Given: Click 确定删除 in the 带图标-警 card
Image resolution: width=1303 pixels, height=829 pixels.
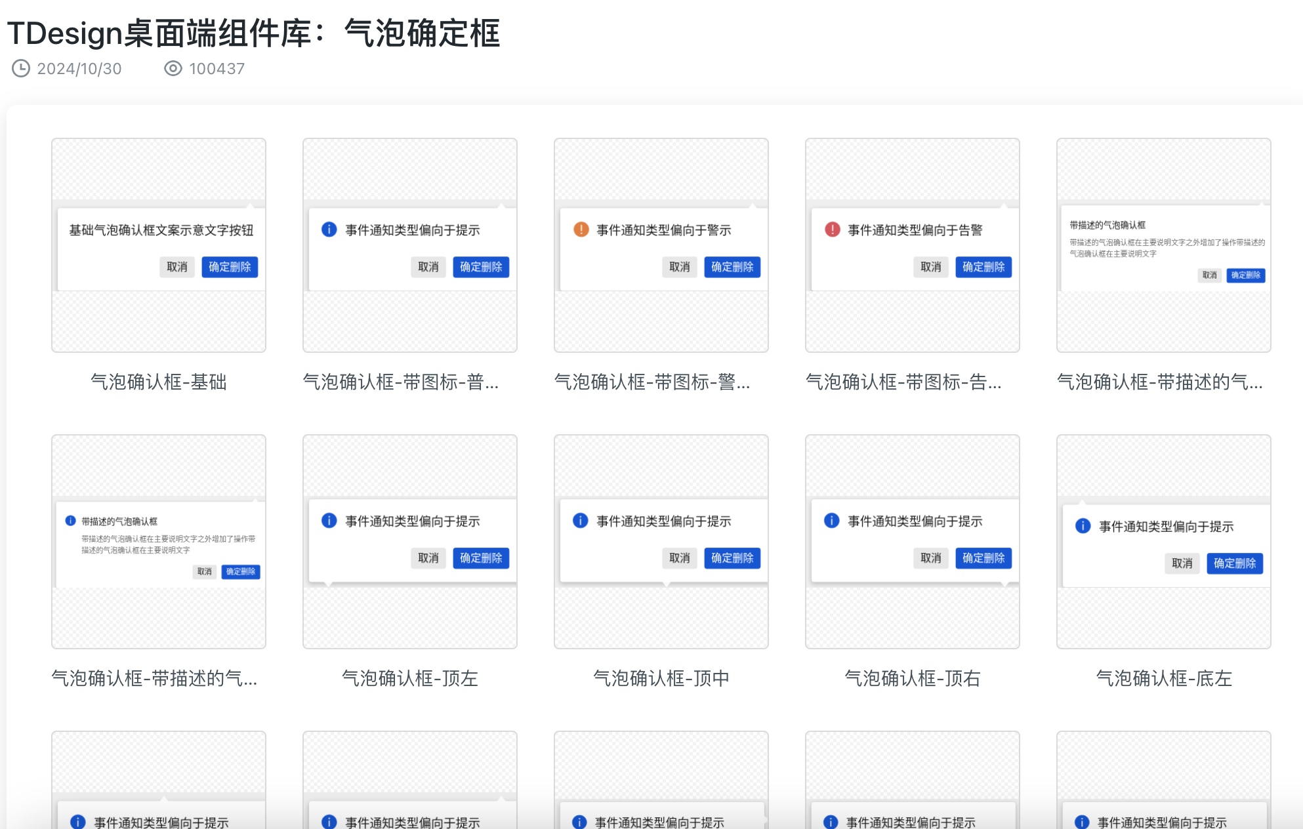Looking at the screenshot, I should click(732, 267).
